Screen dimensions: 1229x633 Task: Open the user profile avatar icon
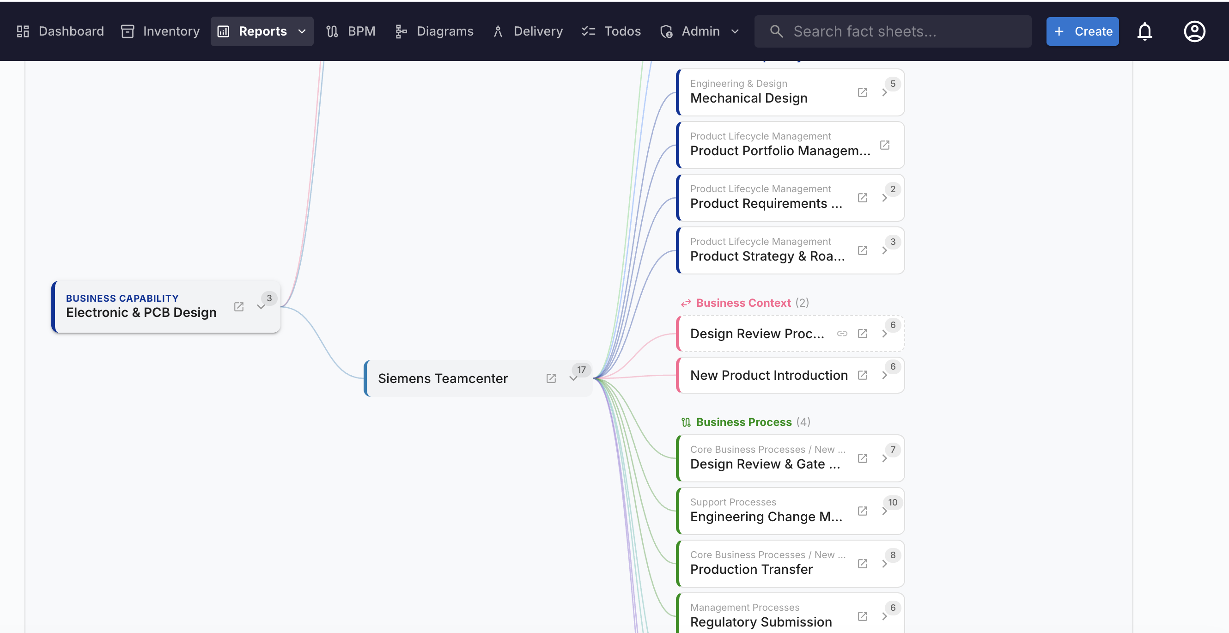tap(1195, 31)
